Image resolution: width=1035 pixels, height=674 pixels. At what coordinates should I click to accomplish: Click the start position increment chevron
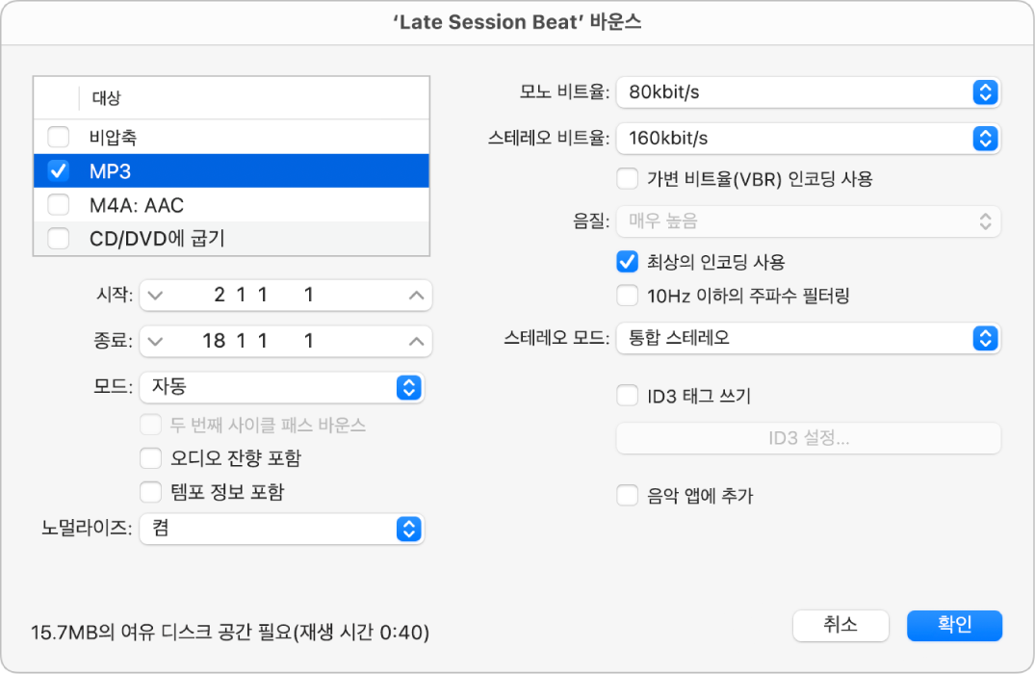point(416,296)
